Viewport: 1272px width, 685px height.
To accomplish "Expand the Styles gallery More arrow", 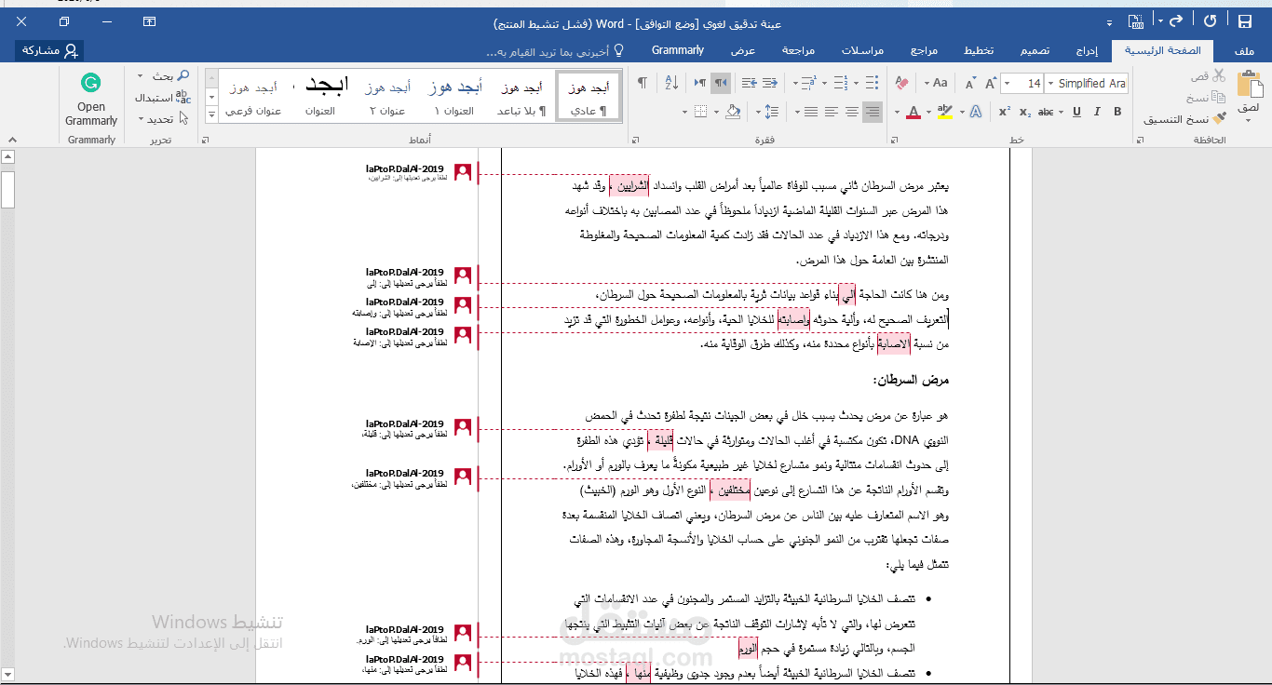I will click(x=211, y=114).
